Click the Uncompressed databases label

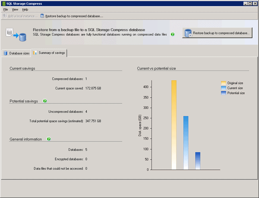[66, 112]
